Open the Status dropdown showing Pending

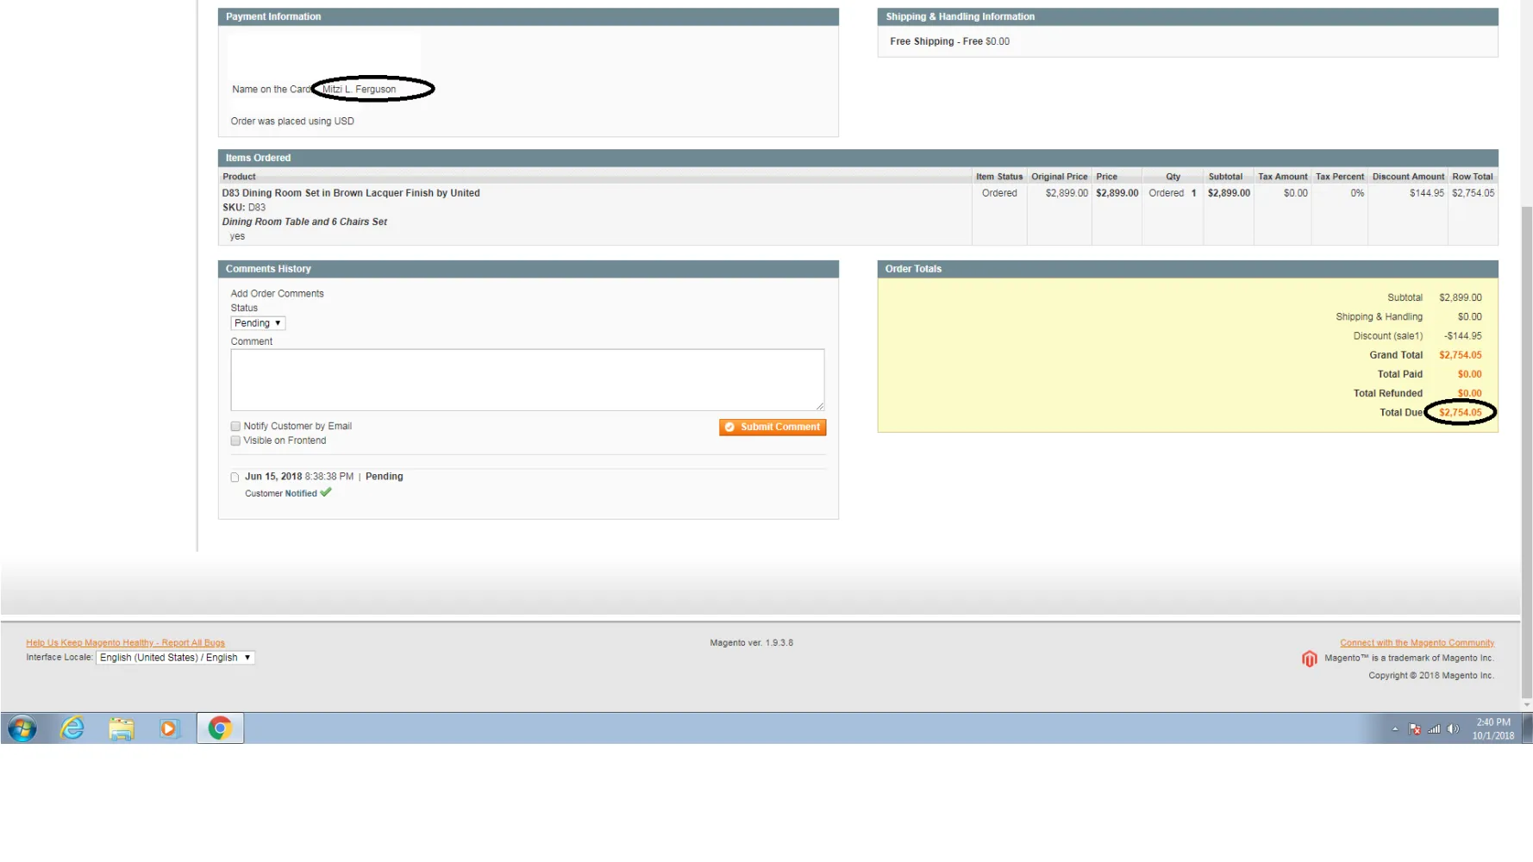258,323
